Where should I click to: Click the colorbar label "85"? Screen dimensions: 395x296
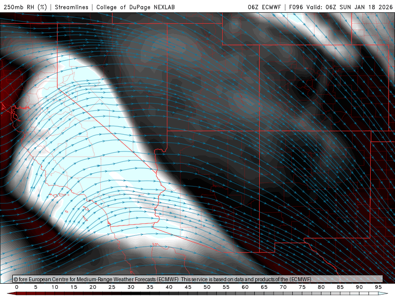(340, 287)
